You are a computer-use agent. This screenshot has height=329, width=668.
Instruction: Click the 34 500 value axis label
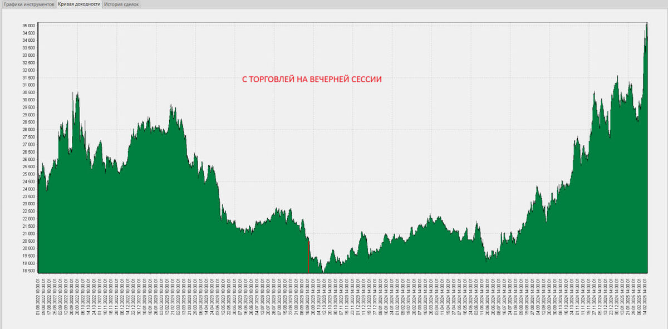pos(28,33)
